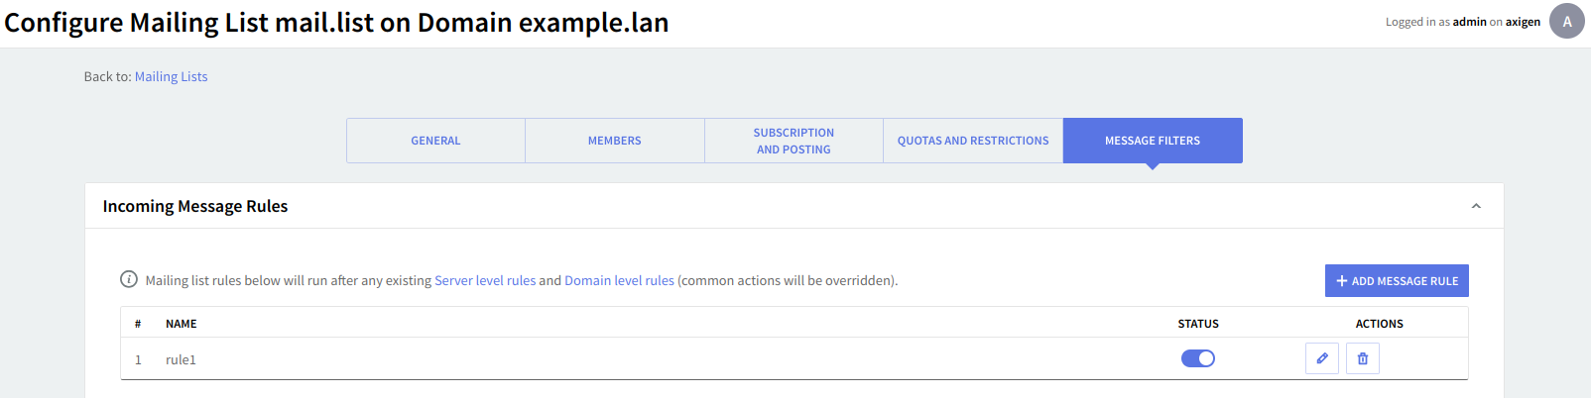Click the Message Filters tab
Viewport: 1591px width, 398px height.
point(1153,141)
